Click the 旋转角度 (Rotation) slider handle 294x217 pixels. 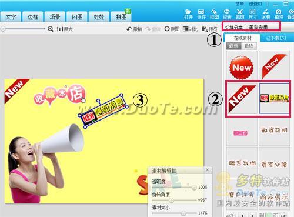[x=171, y=200]
